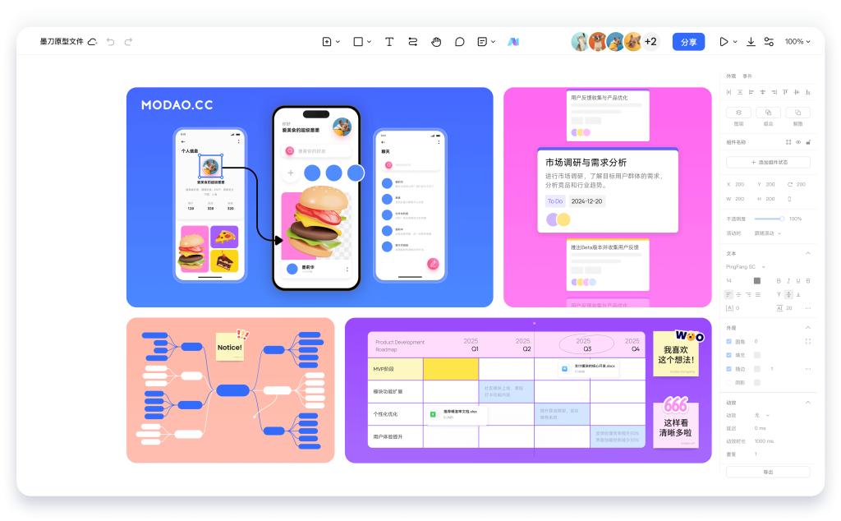Viewport: 841px width, 521px height.
Task: Click the connector flow line tool
Action: click(x=412, y=42)
